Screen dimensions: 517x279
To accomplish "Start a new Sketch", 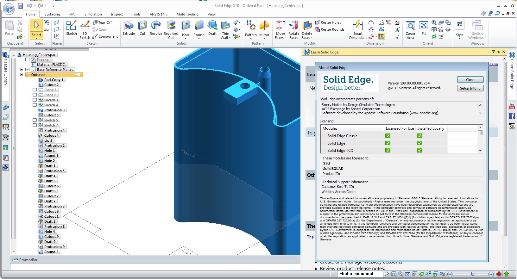I will (x=71, y=28).
